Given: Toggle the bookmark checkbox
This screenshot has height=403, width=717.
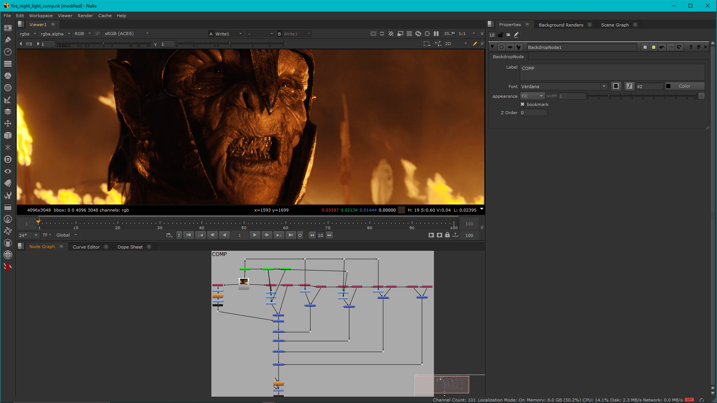Looking at the screenshot, I should 522,104.
